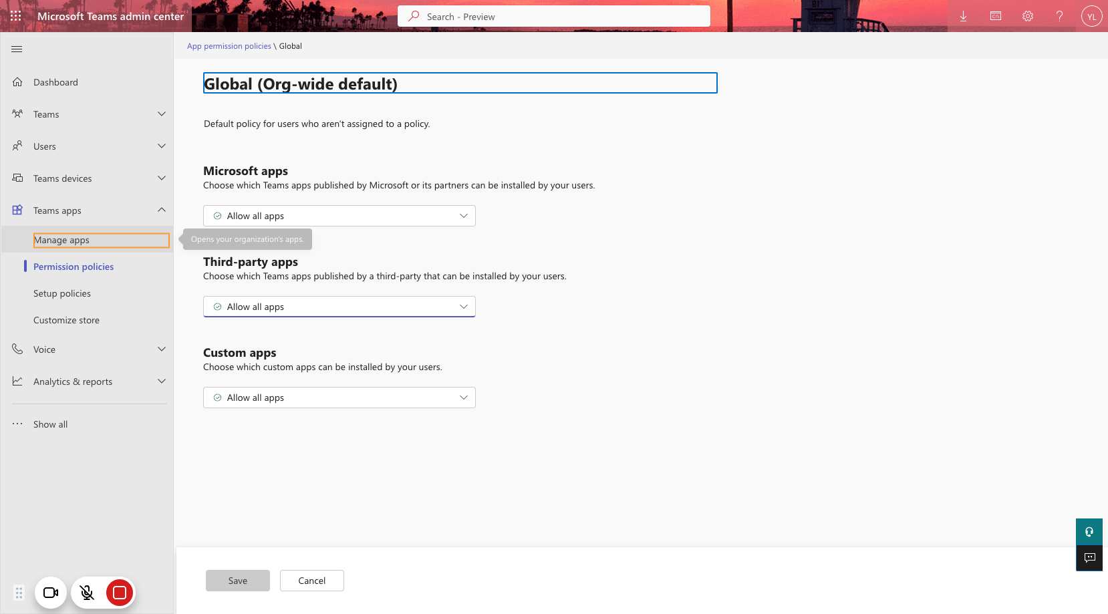Viewport: 1108px width, 614px height.
Task: Click the search magnifier icon
Action: click(414, 16)
